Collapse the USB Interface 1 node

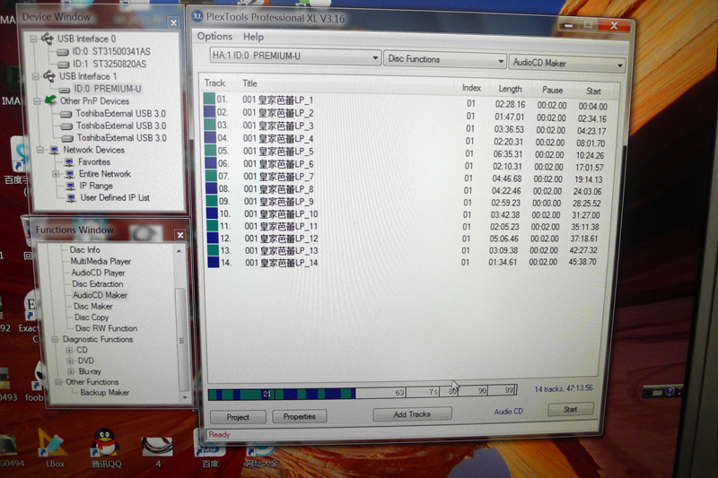click(x=35, y=76)
